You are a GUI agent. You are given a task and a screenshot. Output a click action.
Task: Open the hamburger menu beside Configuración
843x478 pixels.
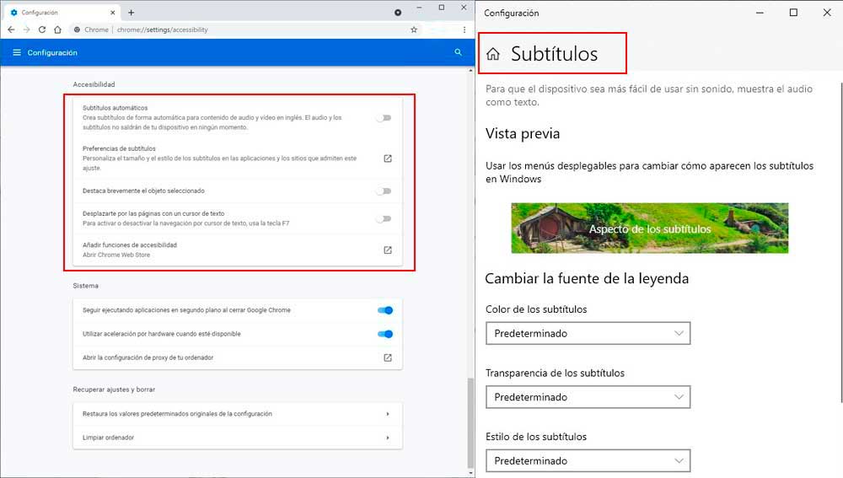tap(17, 53)
